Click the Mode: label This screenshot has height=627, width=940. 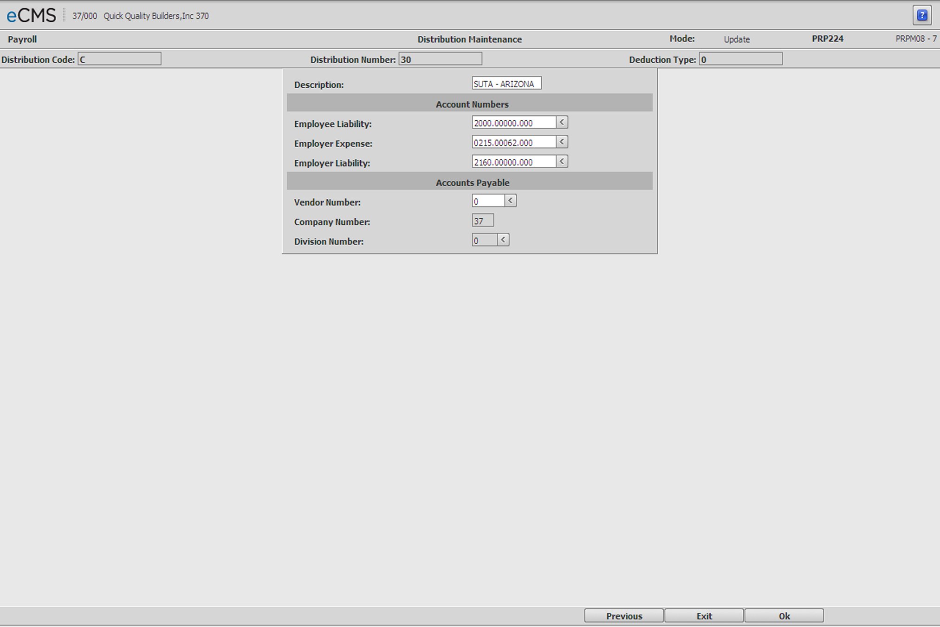point(682,39)
